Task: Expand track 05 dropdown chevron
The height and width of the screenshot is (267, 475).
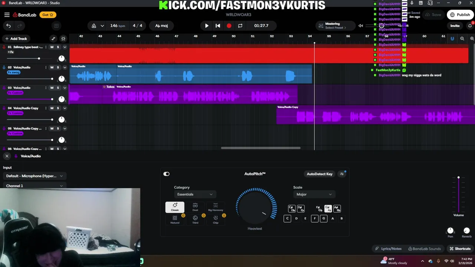Action: (x=65, y=129)
